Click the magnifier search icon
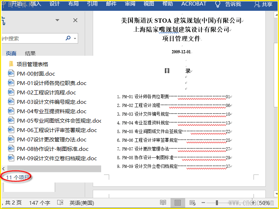 click(68, 38)
